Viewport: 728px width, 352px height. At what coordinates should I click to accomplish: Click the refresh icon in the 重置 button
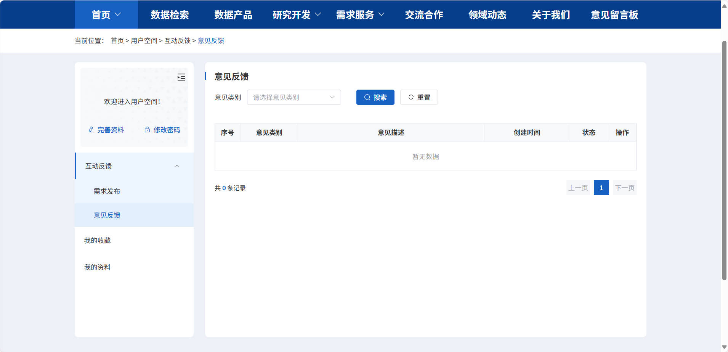coord(411,97)
